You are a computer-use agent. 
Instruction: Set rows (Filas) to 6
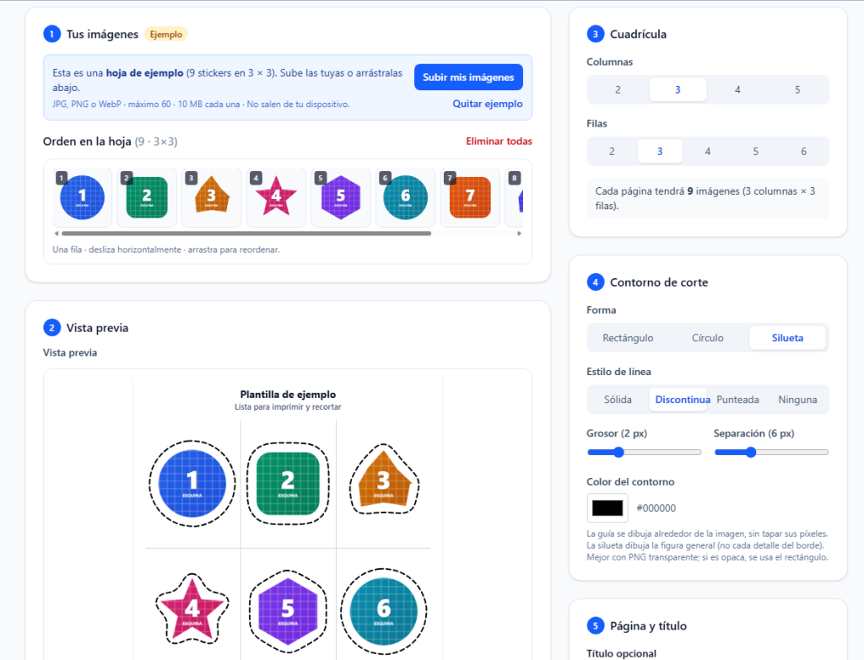[803, 152]
